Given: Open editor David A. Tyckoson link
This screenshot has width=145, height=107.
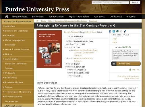Looking at the screenshot, I should (71, 32).
